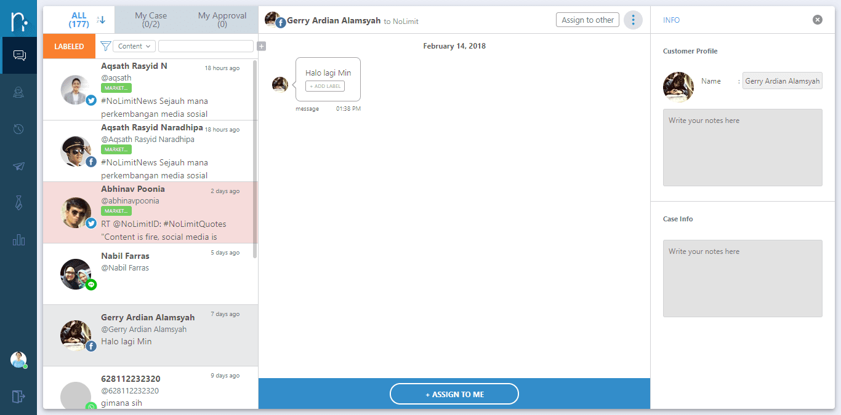
Task: Open the bar chart analytics icon
Action: coord(19,240)
